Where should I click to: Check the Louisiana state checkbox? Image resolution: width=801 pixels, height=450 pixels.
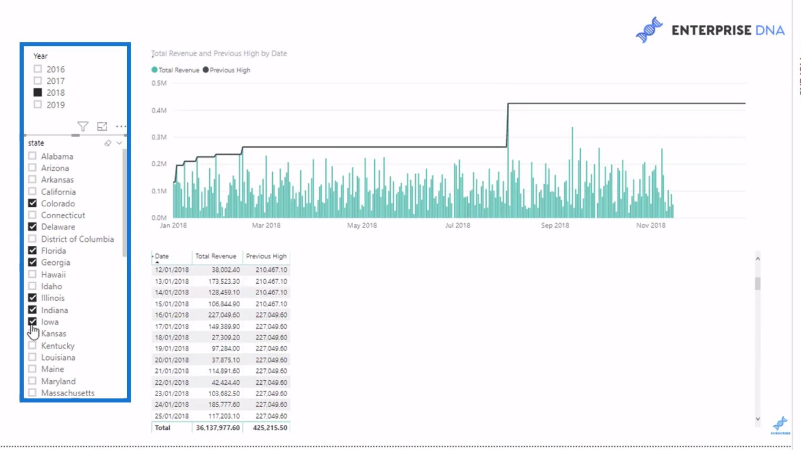click(x=32, y=357)
